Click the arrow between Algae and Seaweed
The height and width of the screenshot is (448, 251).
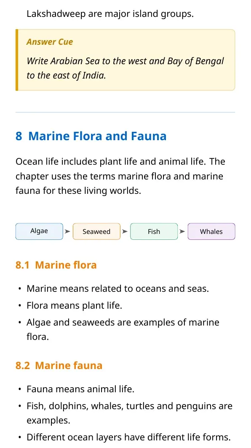[67, 231]
